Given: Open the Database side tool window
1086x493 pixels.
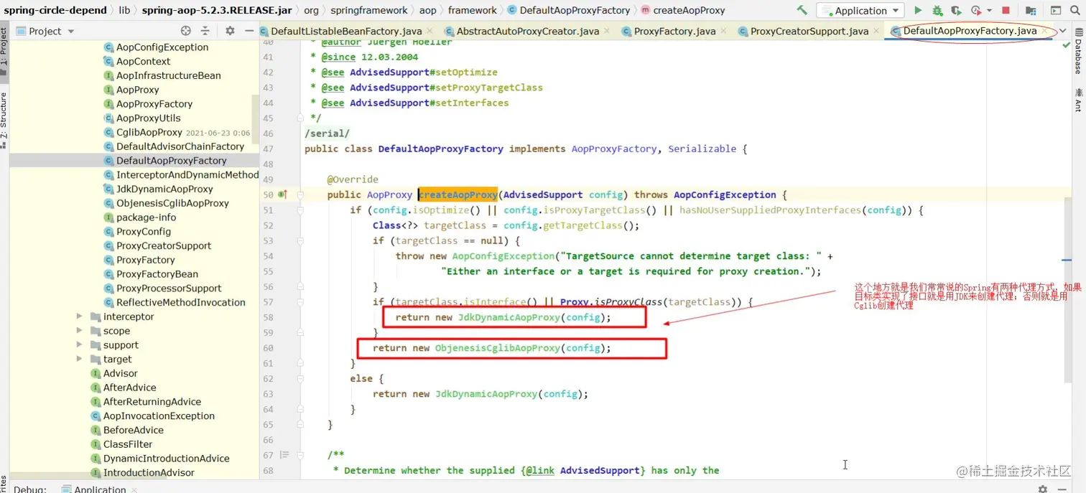Looking at the screenshot, I should click(x=1078, y=52).
